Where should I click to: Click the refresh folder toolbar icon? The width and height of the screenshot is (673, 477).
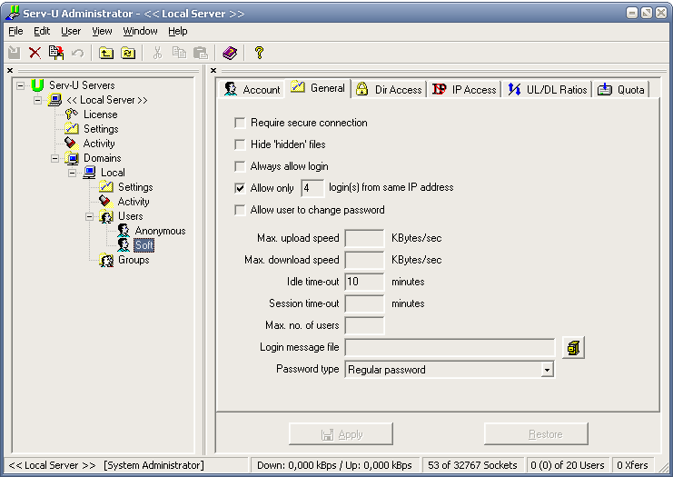[128, 53]
